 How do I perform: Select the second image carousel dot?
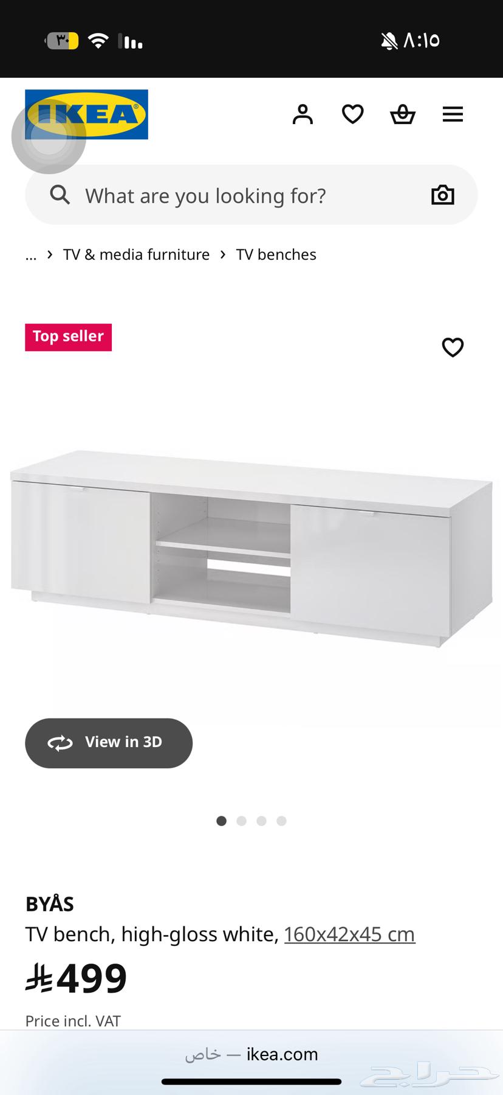[x=241, y=821]
